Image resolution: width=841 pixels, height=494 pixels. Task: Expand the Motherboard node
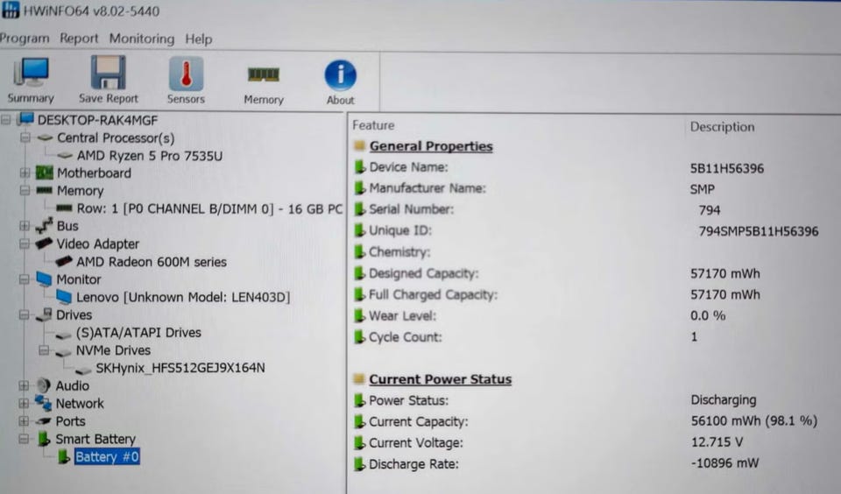pos(25,173)
